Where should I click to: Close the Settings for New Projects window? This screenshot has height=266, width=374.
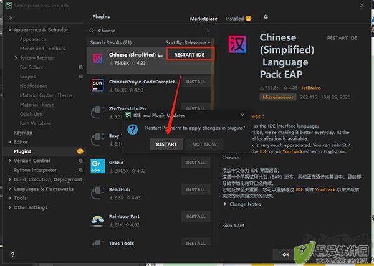point(362,5)
